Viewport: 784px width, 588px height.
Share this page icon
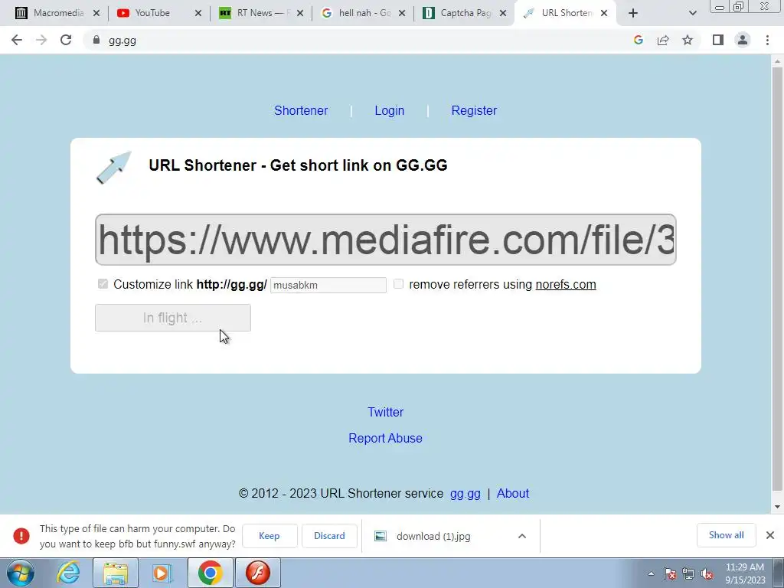coord(663,40)
